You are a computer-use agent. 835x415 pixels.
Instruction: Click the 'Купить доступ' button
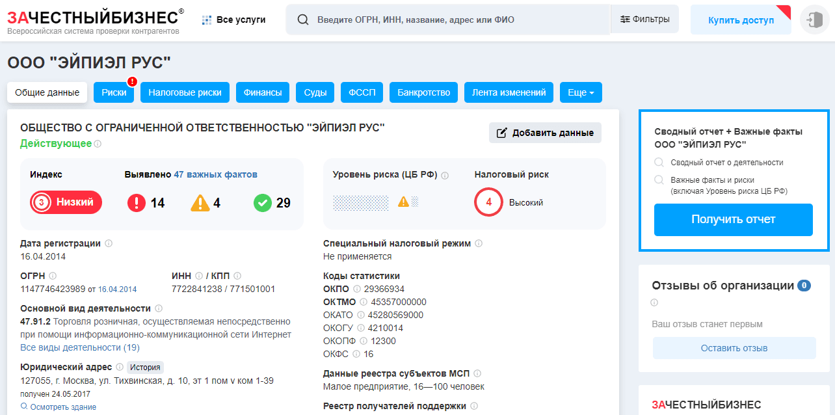[x=741, y=20]
